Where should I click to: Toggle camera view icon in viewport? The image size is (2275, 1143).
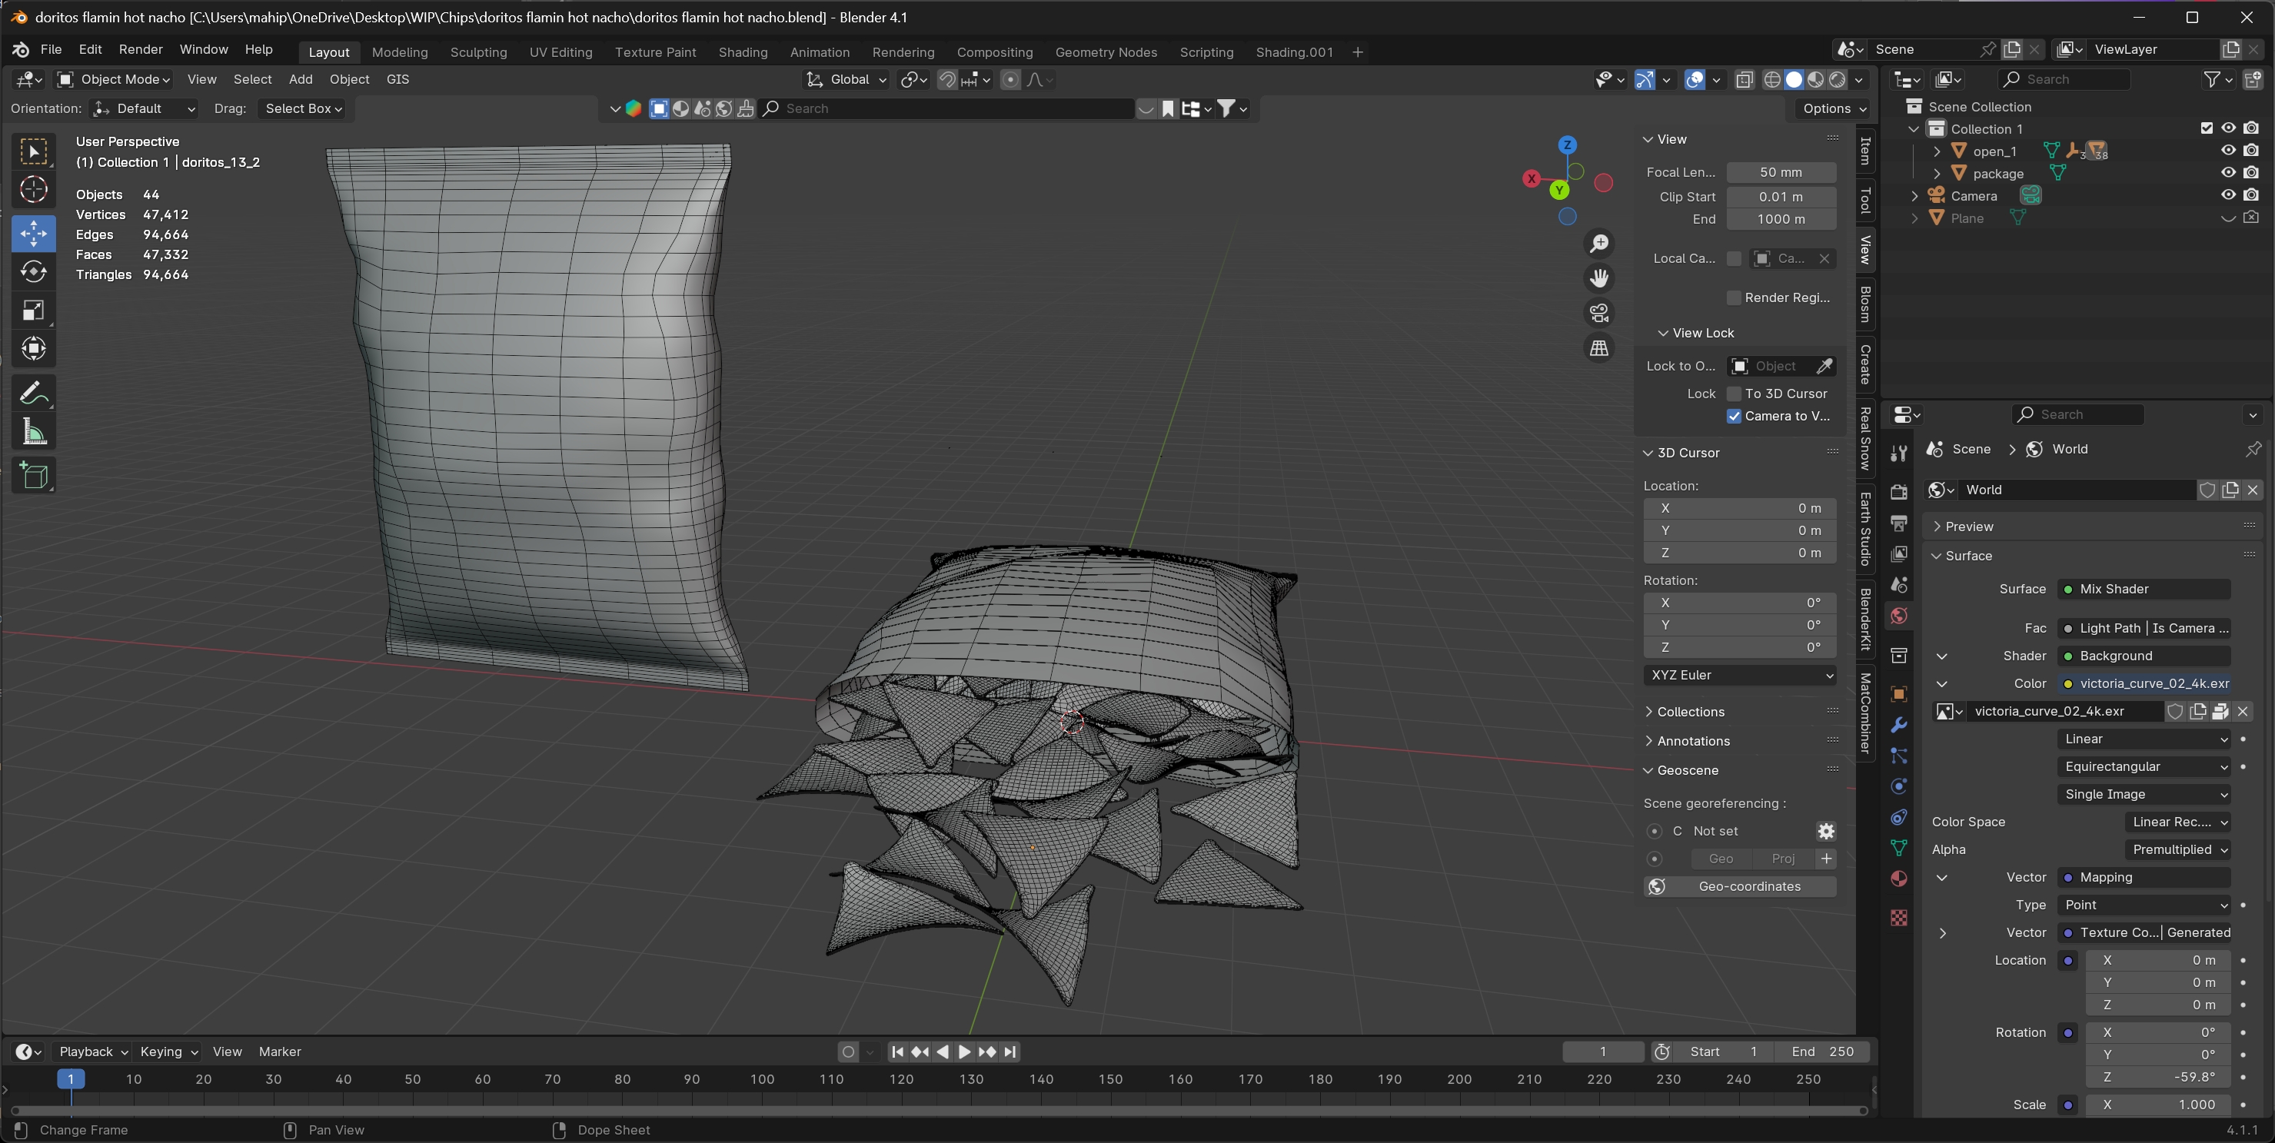(x=1598, y=314)
